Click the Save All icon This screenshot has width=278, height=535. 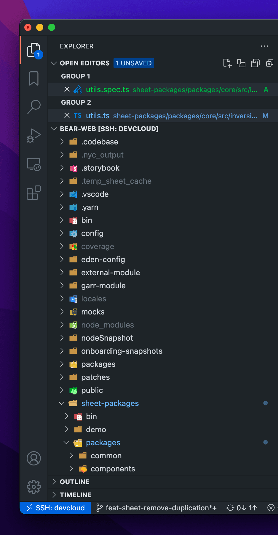point(255,63)
